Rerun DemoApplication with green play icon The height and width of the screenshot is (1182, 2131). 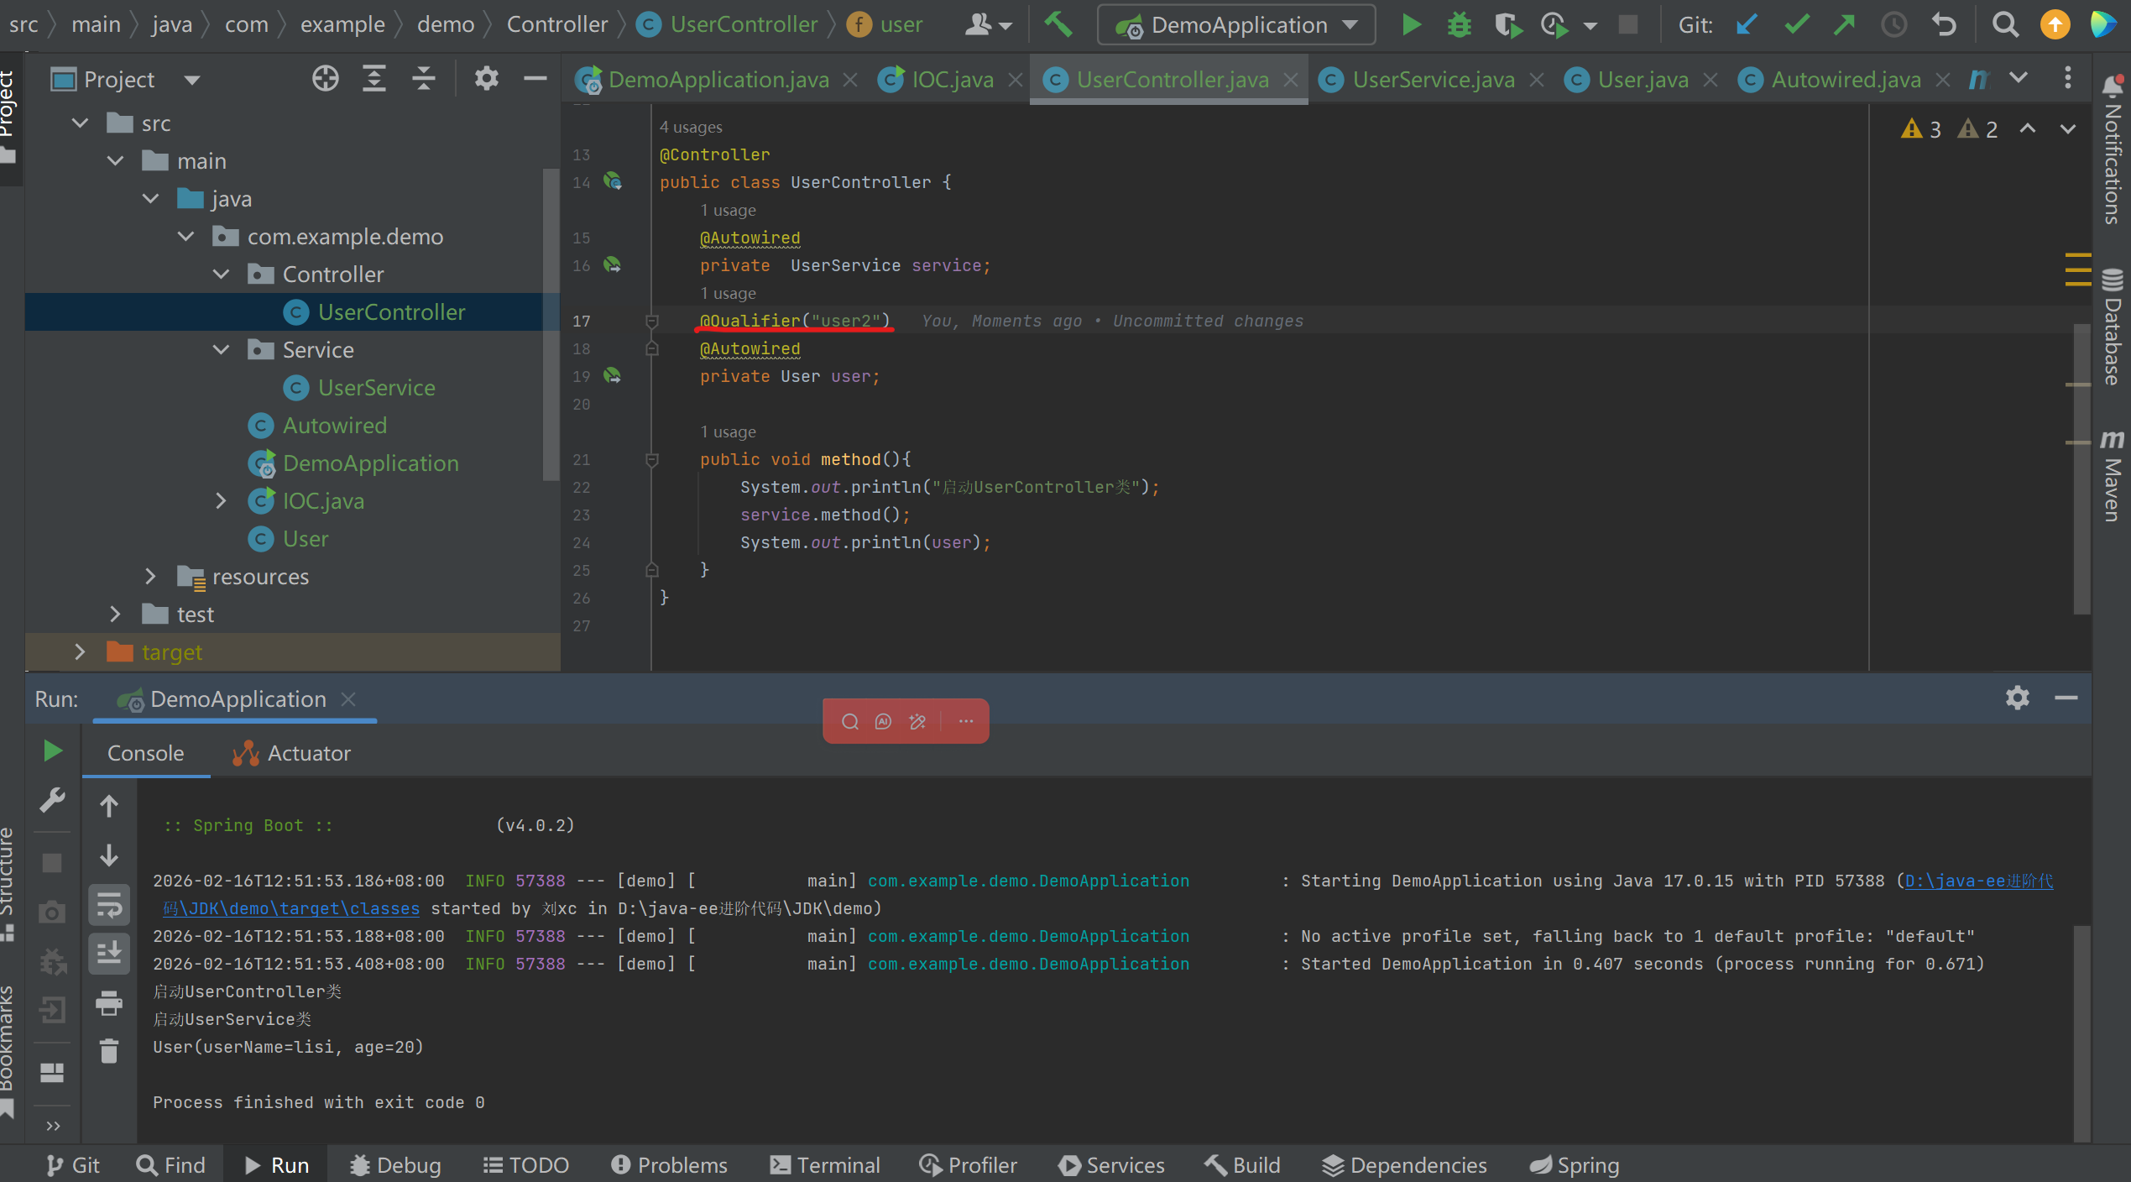pyautogui.click(x=53, y=751)
